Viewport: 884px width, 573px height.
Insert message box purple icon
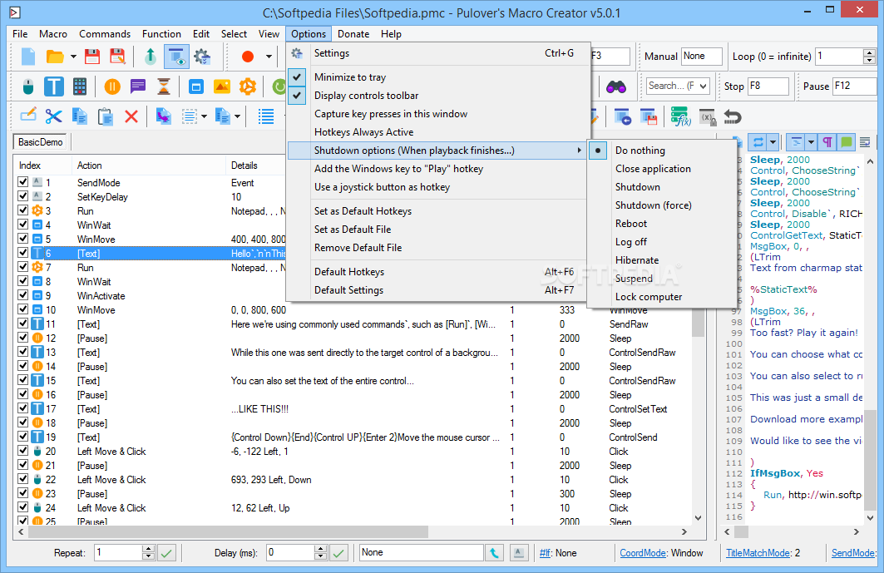point(137,86)
